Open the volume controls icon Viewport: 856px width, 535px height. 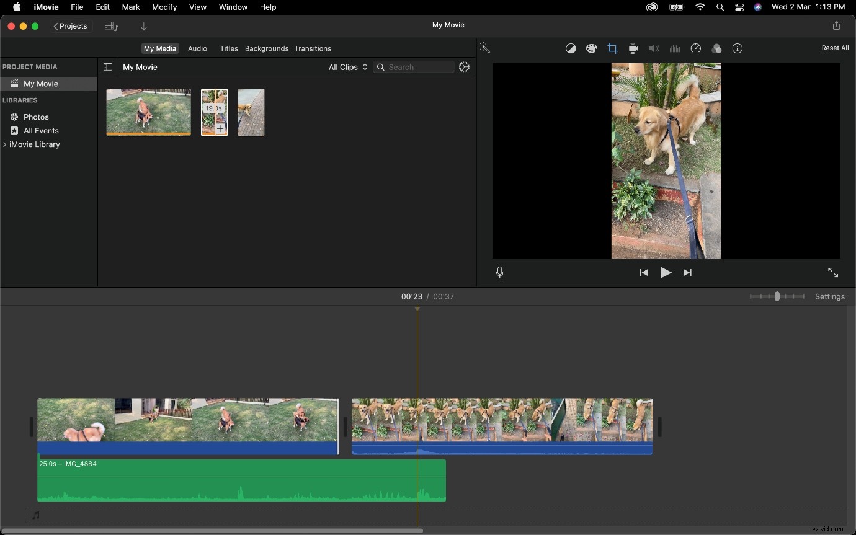[x=654, y=48]
